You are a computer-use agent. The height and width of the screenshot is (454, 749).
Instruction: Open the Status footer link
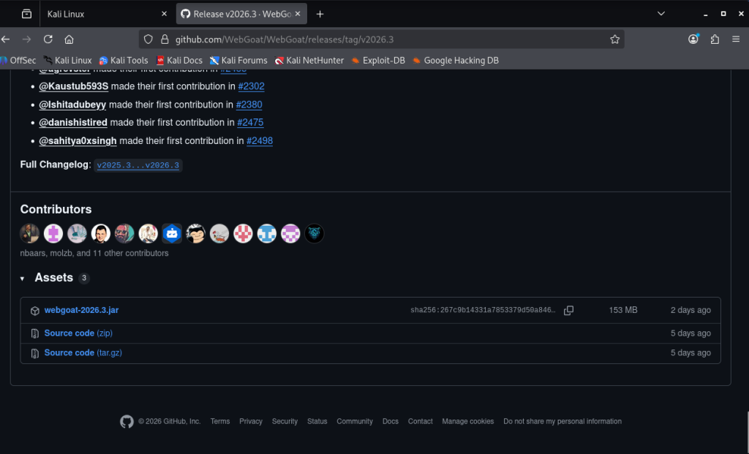317,422
